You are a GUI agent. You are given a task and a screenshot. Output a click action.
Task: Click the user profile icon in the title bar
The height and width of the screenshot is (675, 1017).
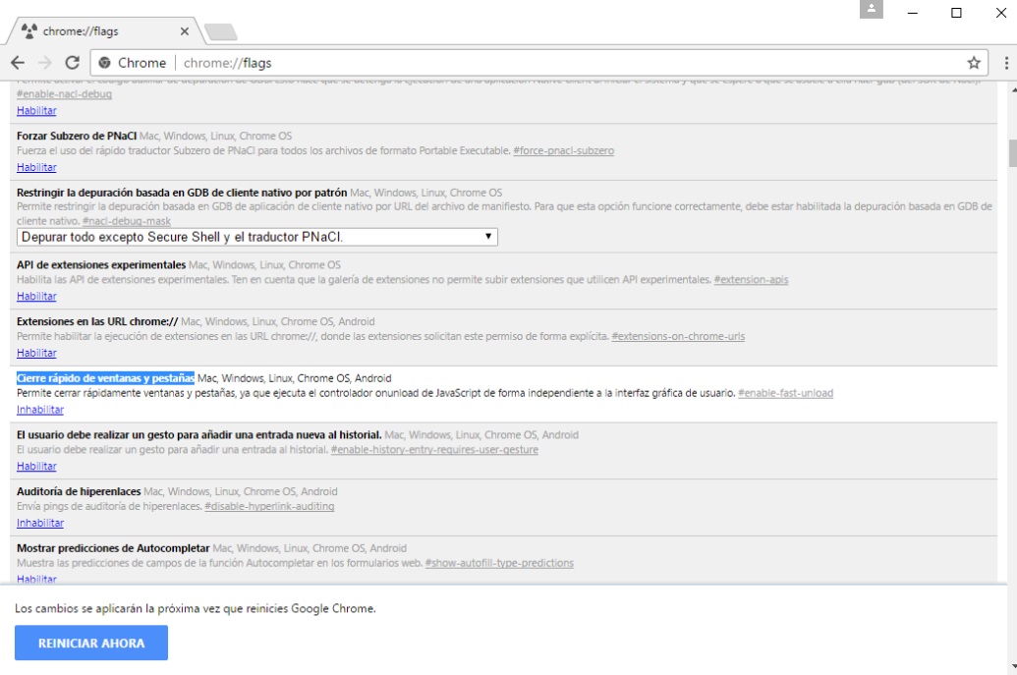tap(871, 10)
